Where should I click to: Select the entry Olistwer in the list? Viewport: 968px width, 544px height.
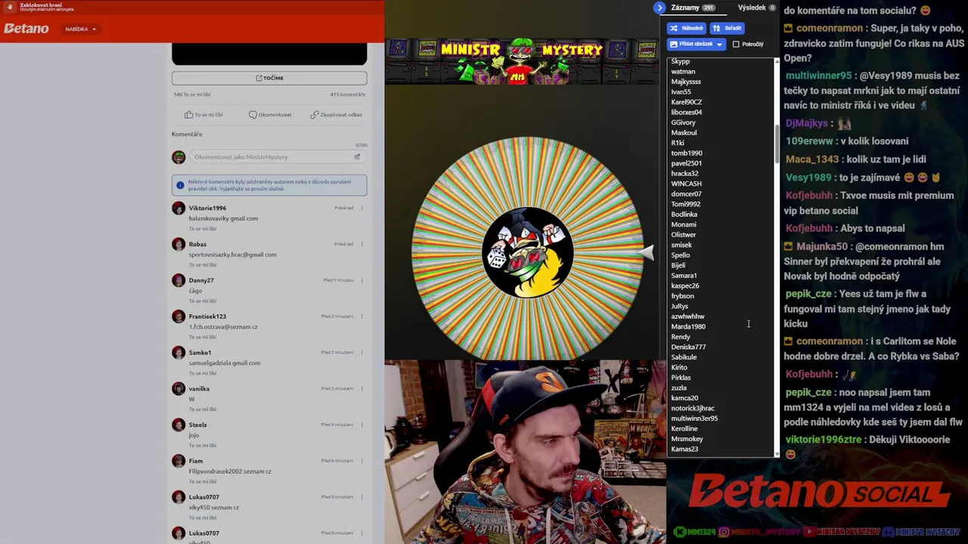click(684, 234)
